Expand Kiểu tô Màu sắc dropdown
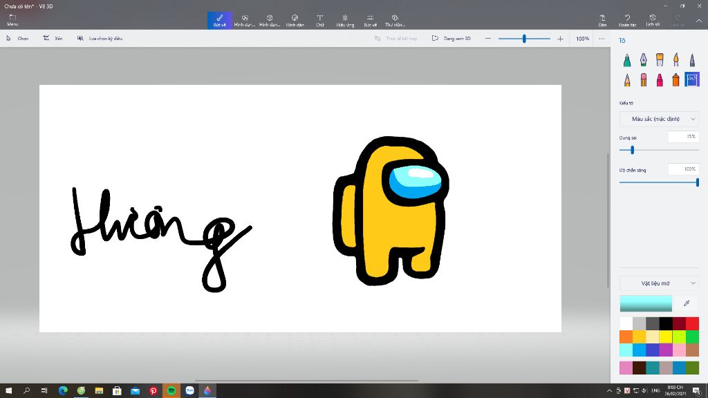 point(659,119)
